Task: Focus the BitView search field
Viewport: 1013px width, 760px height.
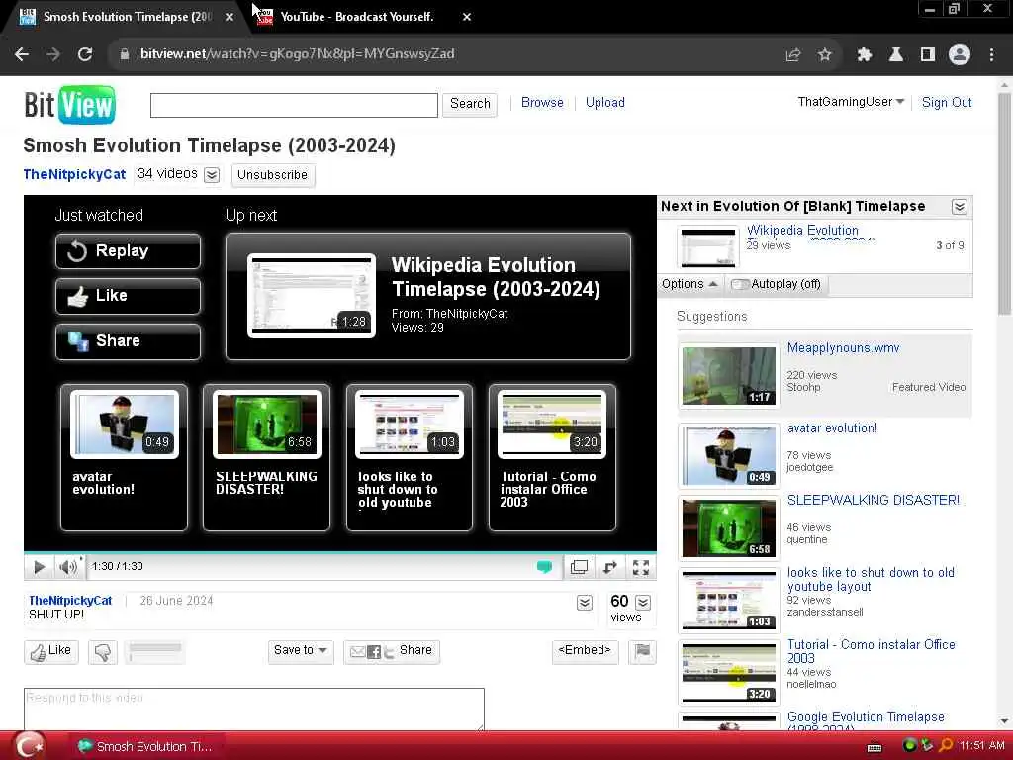Action: click(x=294, y=105)
